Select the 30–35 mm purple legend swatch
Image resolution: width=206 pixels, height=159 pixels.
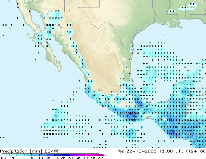[x=73, y=155]
